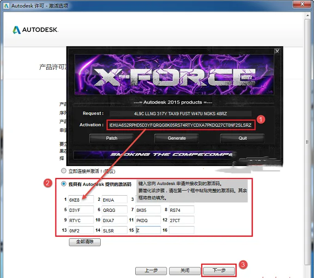
Task: Click the Autodesk icon in the title bar
Action: 6,6
